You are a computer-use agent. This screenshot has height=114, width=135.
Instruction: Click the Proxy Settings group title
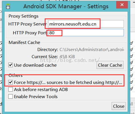pyautogui.click(x=24, y=16)
